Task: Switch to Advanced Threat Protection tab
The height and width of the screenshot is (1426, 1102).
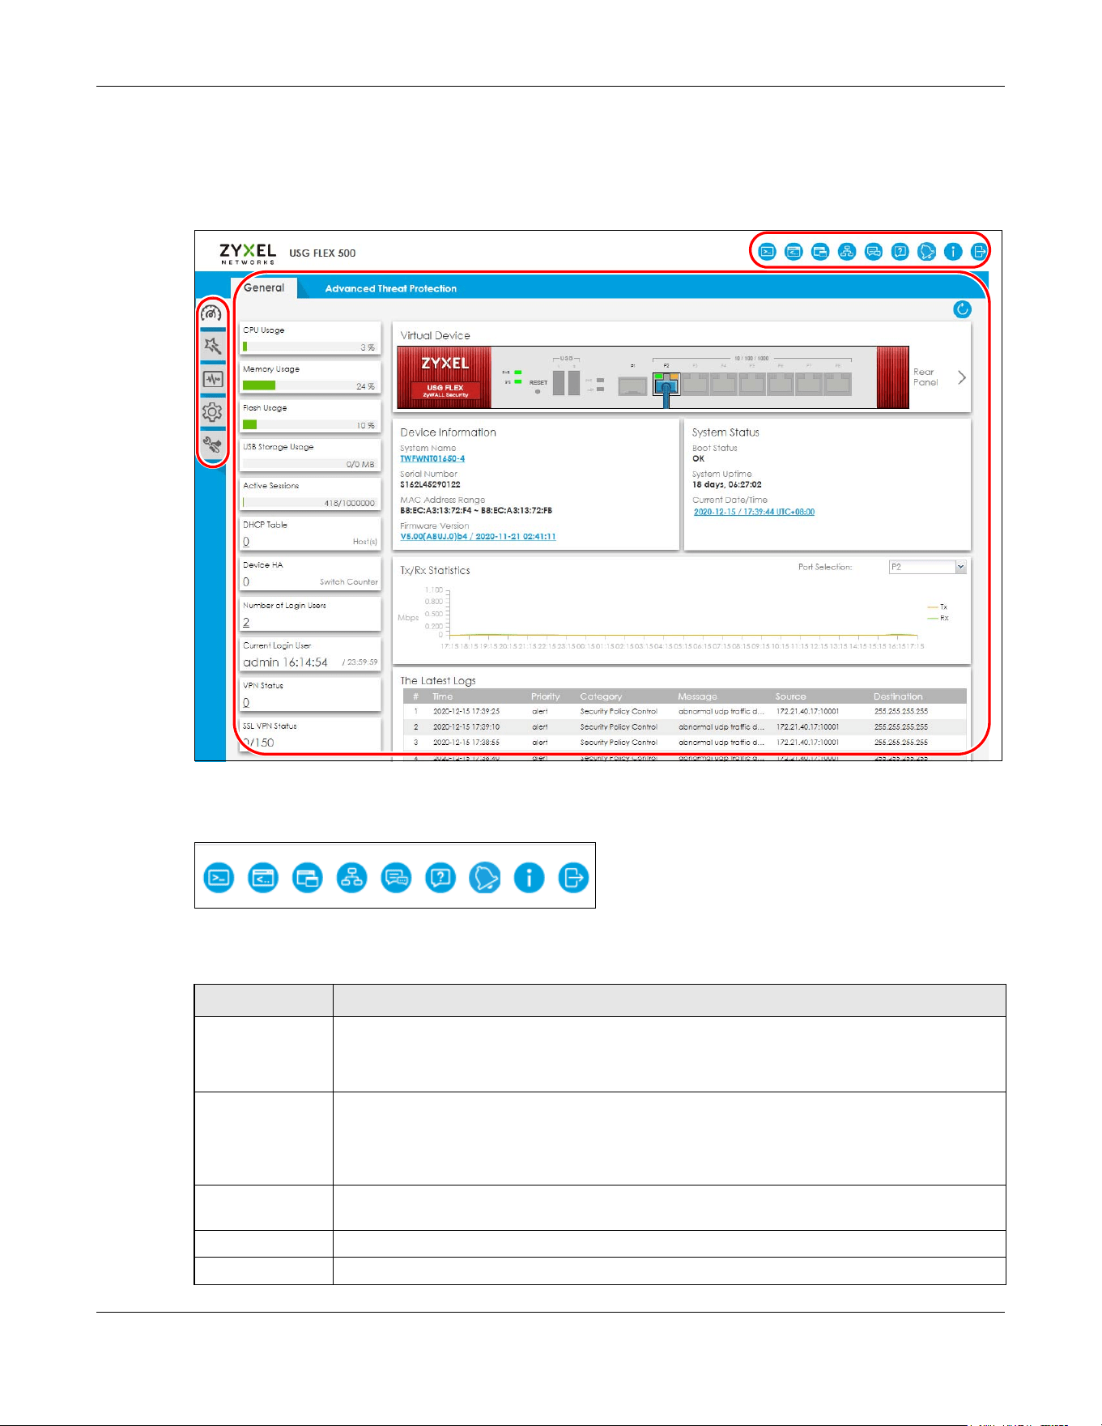Action: point(390,288)
